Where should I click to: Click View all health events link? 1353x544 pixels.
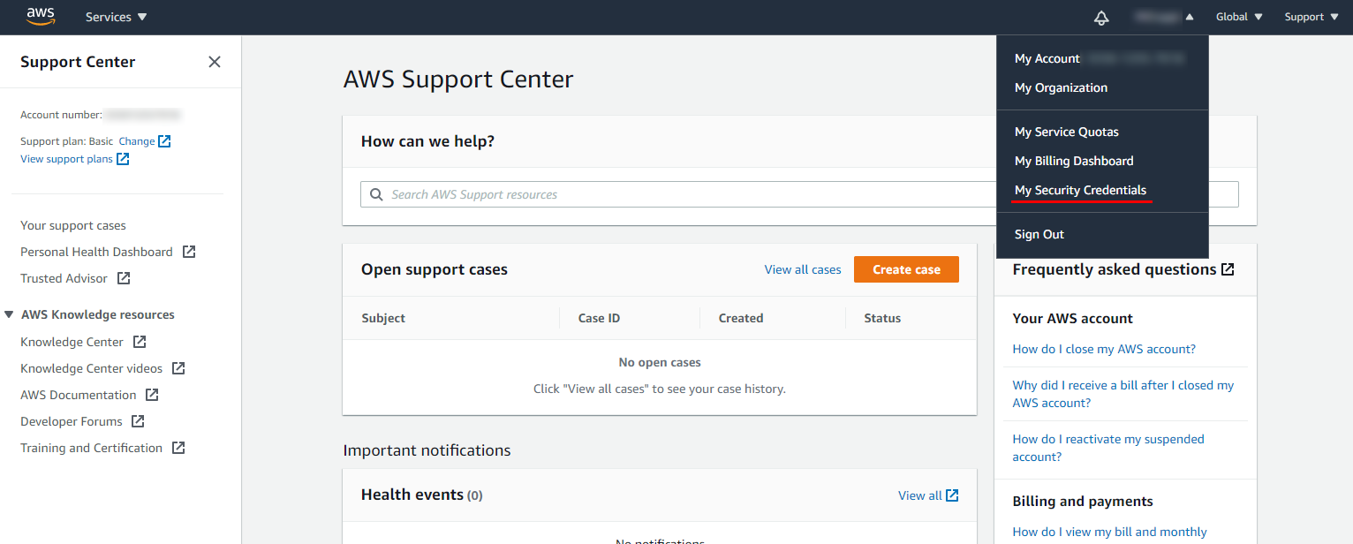[x=919, y=495]
